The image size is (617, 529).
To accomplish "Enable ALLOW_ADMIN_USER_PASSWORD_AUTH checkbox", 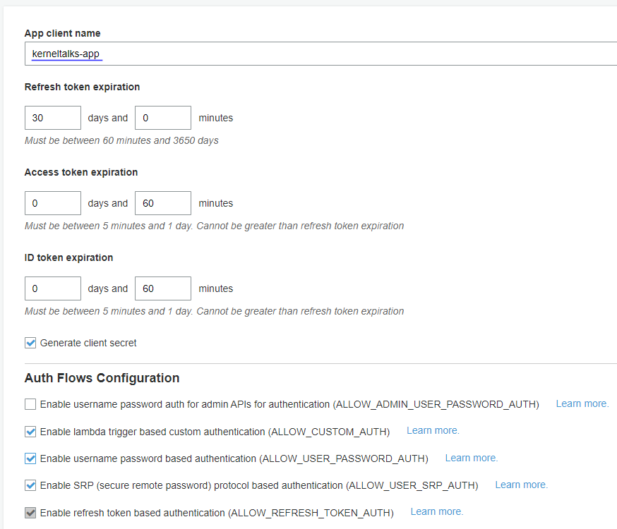I will pyautogui.click(x=30, y=404).
